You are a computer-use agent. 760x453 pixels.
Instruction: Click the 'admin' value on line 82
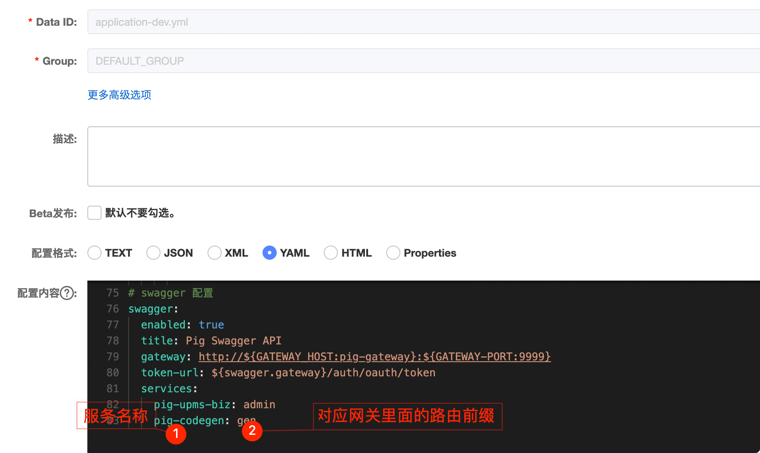[259, 405]
